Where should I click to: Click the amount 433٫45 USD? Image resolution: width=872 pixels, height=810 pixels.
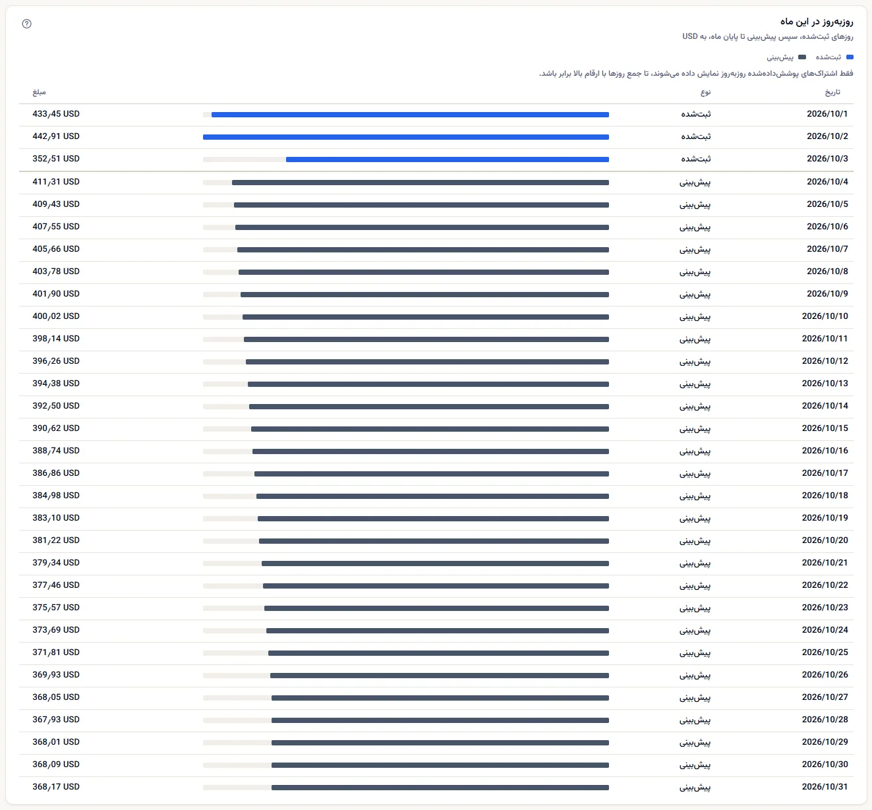point(56,114)
